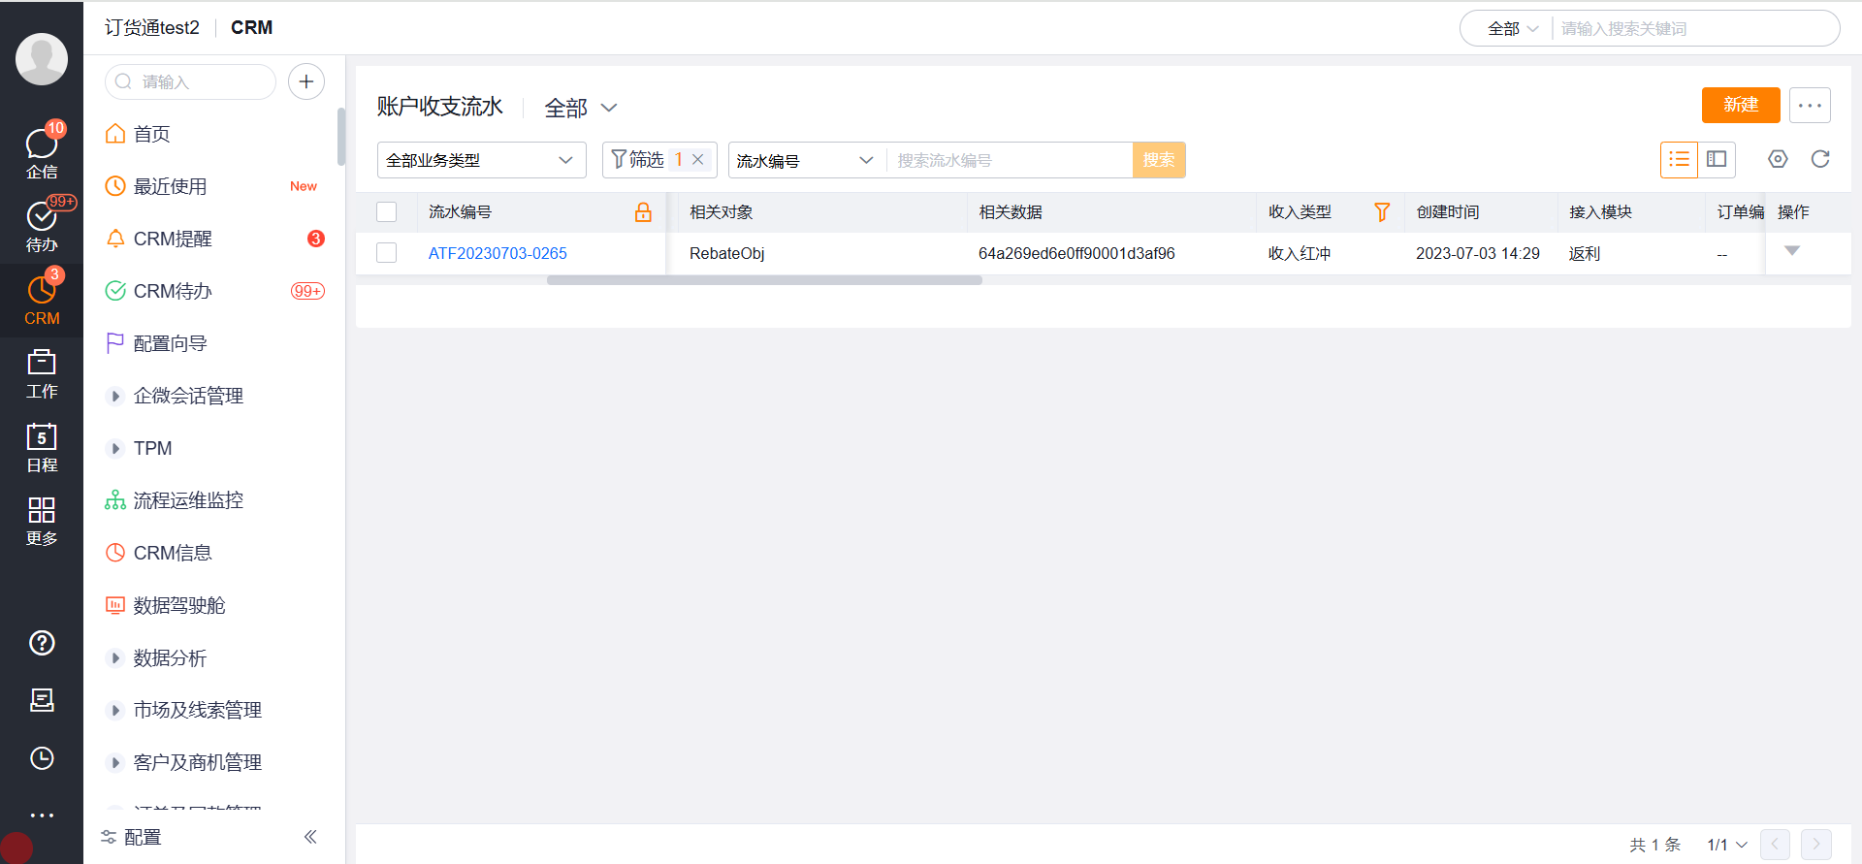The height and width of the screenshot is (864, 1862).
Task: Go to the next page arrow
Action: (x=1816, y=845)
